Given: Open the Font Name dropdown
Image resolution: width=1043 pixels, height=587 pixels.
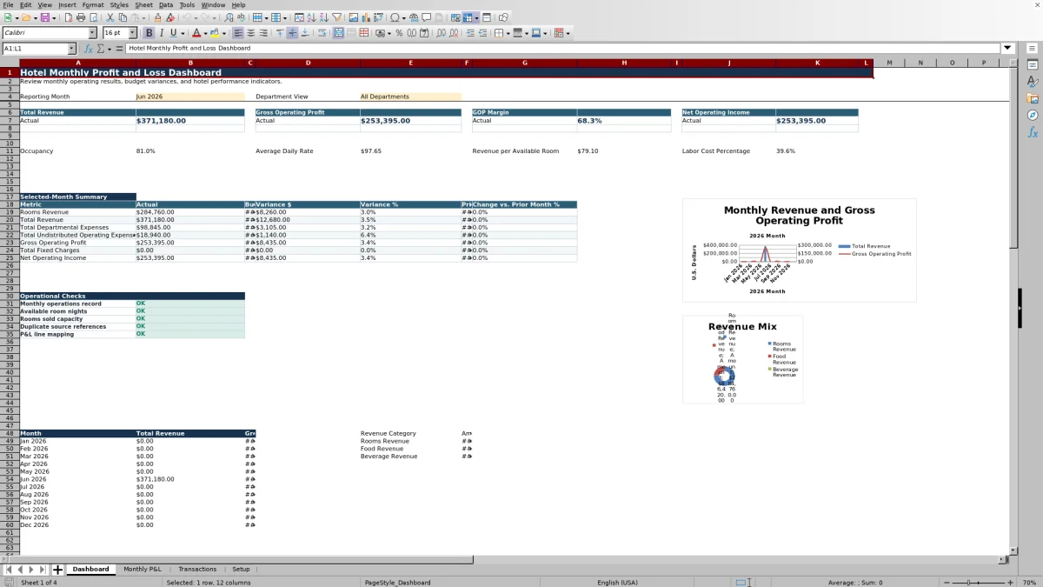Looking at the screenshot, I should [x=93, y=33].
